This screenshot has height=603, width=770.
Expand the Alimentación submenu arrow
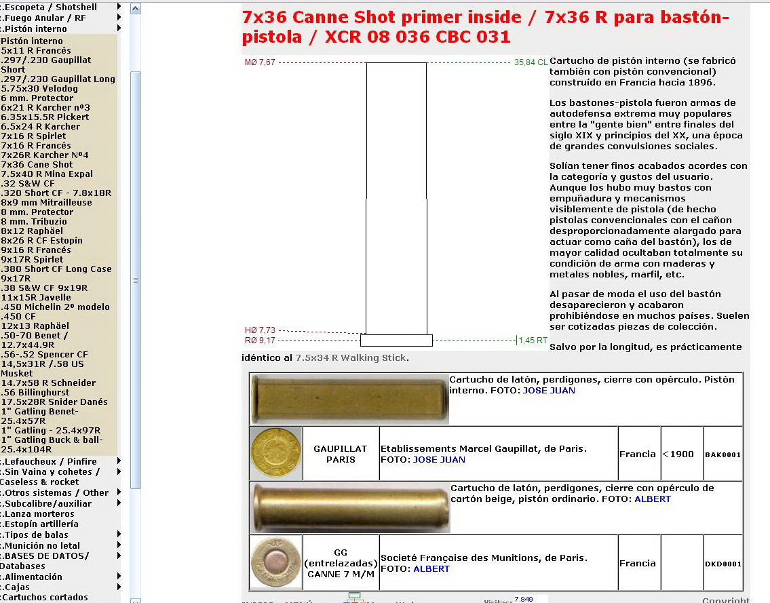119,577
